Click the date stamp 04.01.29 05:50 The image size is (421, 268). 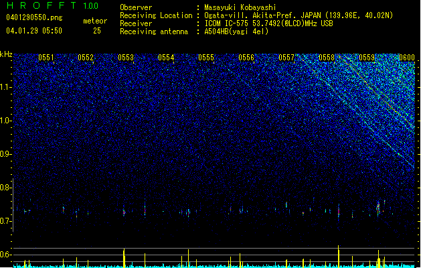34,31
